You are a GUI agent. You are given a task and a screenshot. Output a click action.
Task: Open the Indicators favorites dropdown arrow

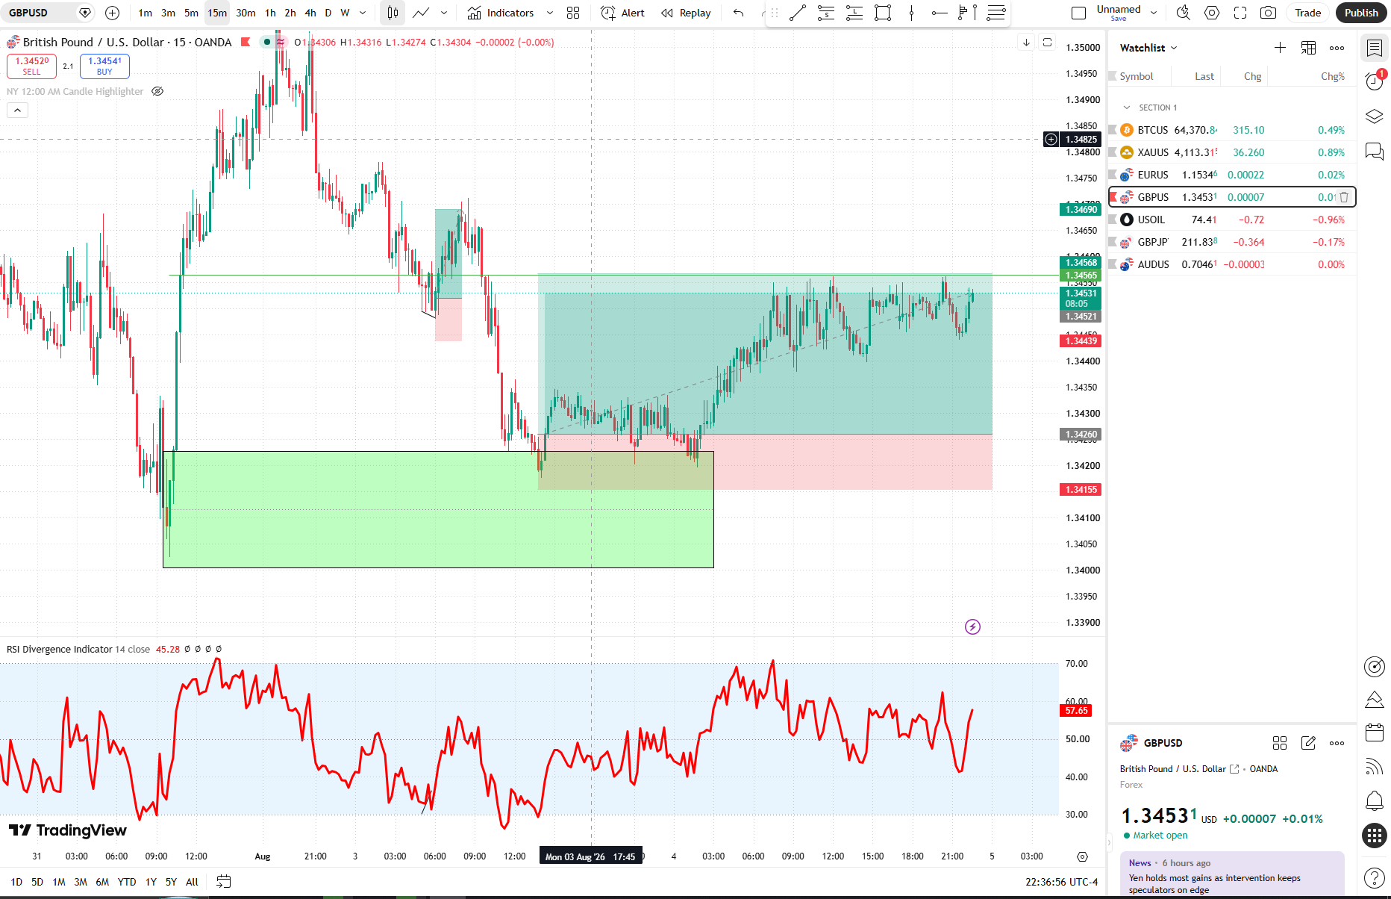click(x=550, y=13)
